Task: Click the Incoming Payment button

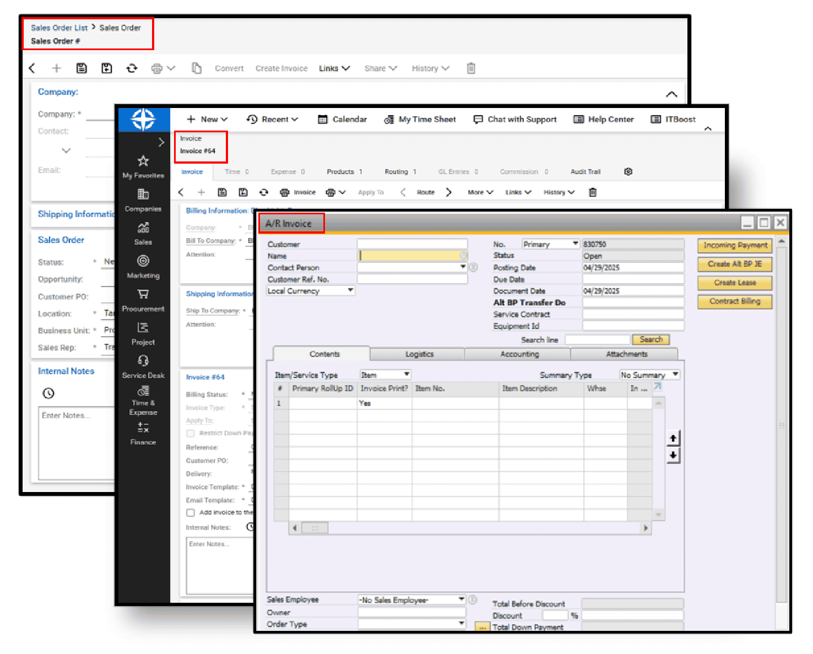Action: point(735,245)
